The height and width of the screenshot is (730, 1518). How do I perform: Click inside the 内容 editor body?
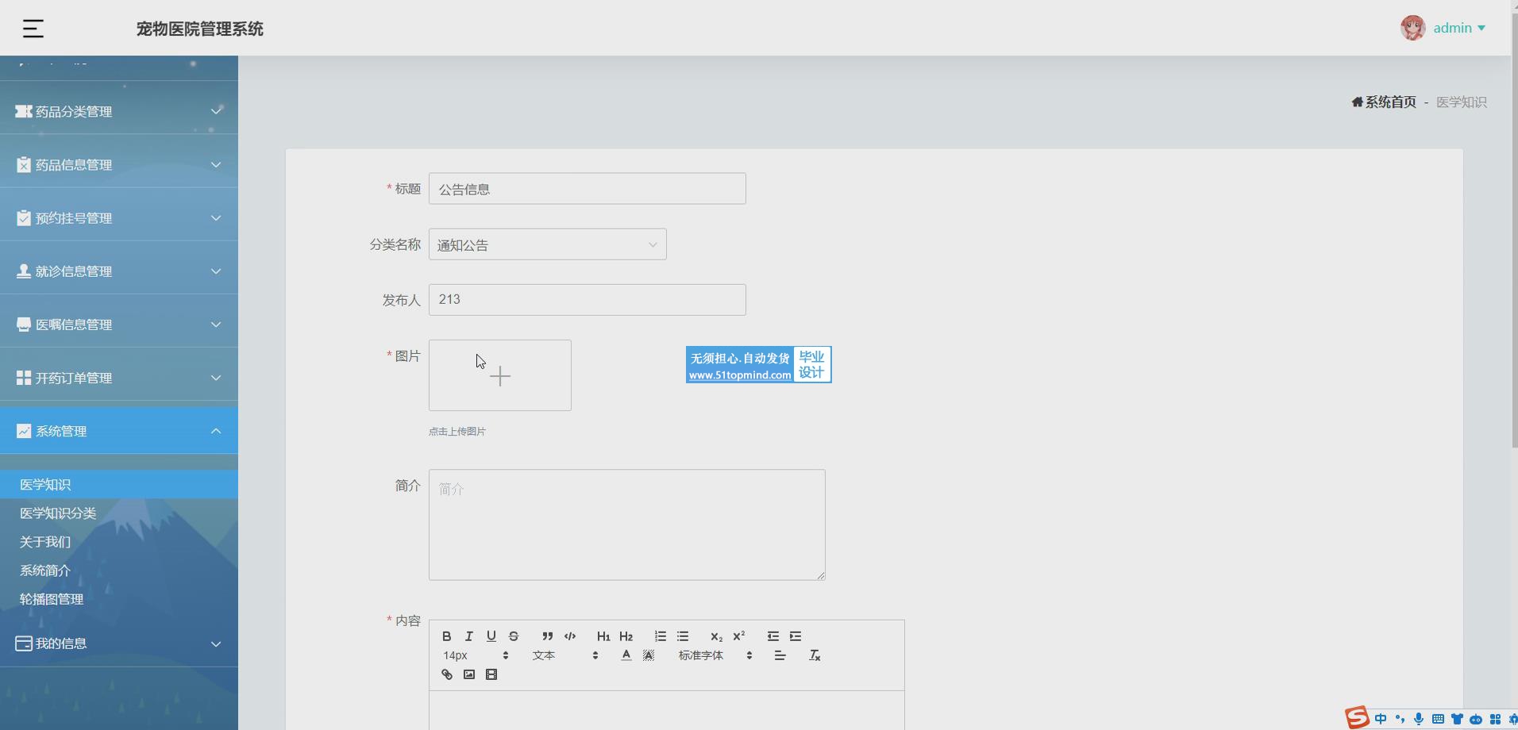[667, 710]
